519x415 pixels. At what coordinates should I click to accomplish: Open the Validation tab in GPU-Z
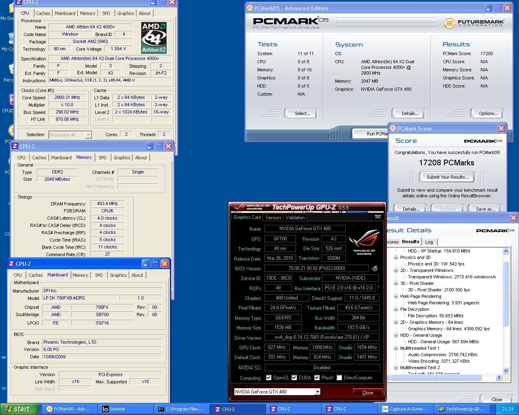[x=295, y=218]
